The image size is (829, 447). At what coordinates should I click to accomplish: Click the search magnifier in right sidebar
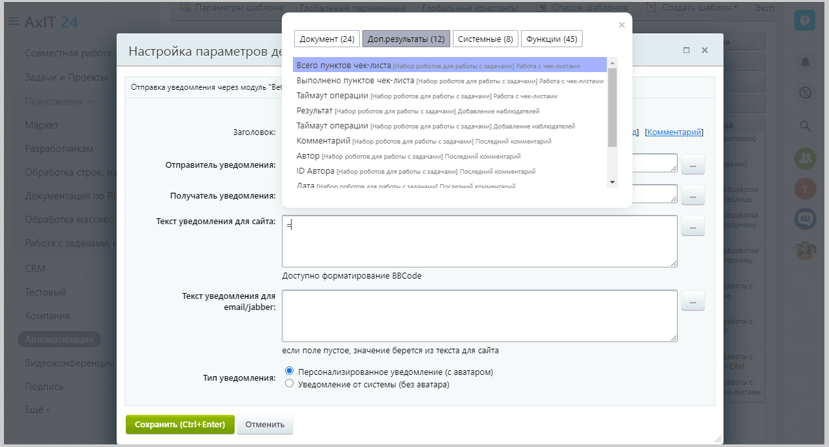[805, 126]
